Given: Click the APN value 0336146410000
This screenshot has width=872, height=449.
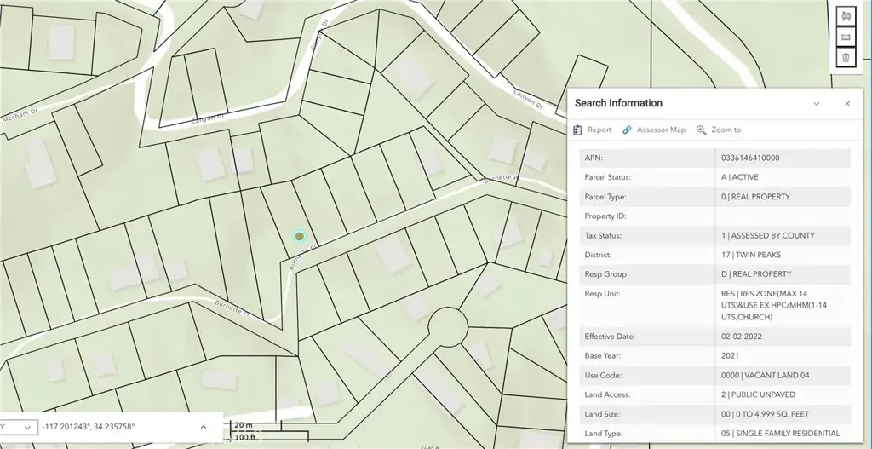Looking at the screenshot, I should pyautogui.click(x=749, y=158).
